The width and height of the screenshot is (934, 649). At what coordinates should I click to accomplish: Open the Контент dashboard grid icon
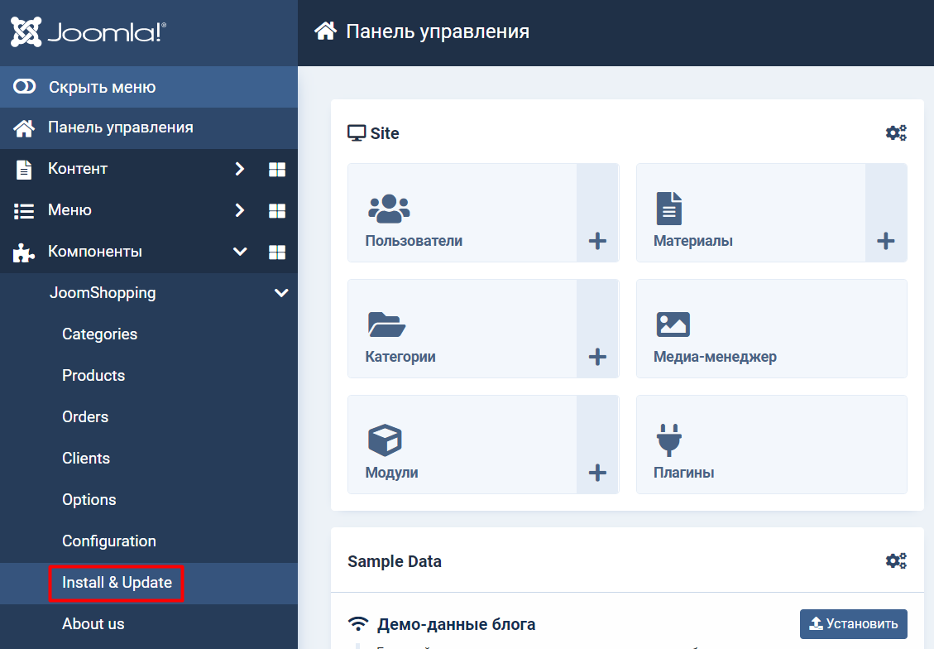point(277,169)
